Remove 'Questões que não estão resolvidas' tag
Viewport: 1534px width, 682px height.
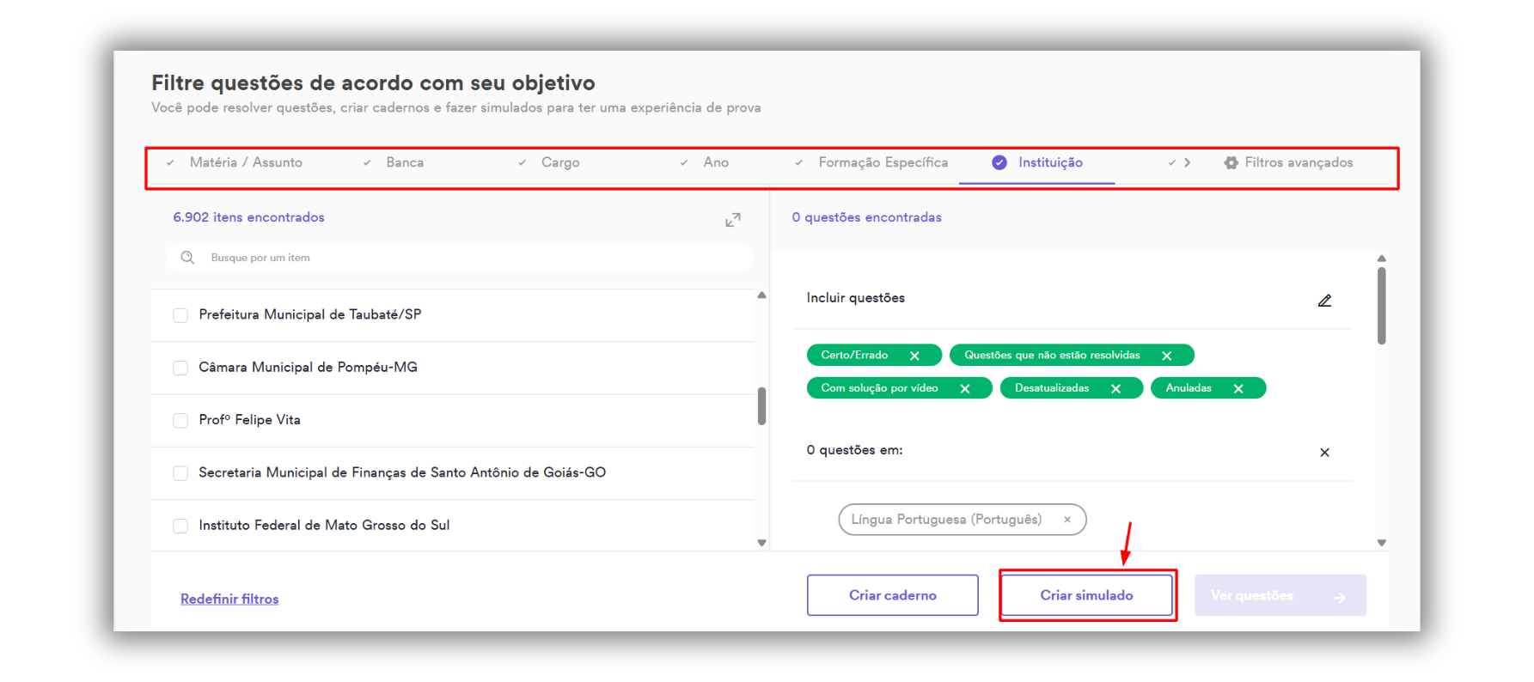(x=1167, y=356)
